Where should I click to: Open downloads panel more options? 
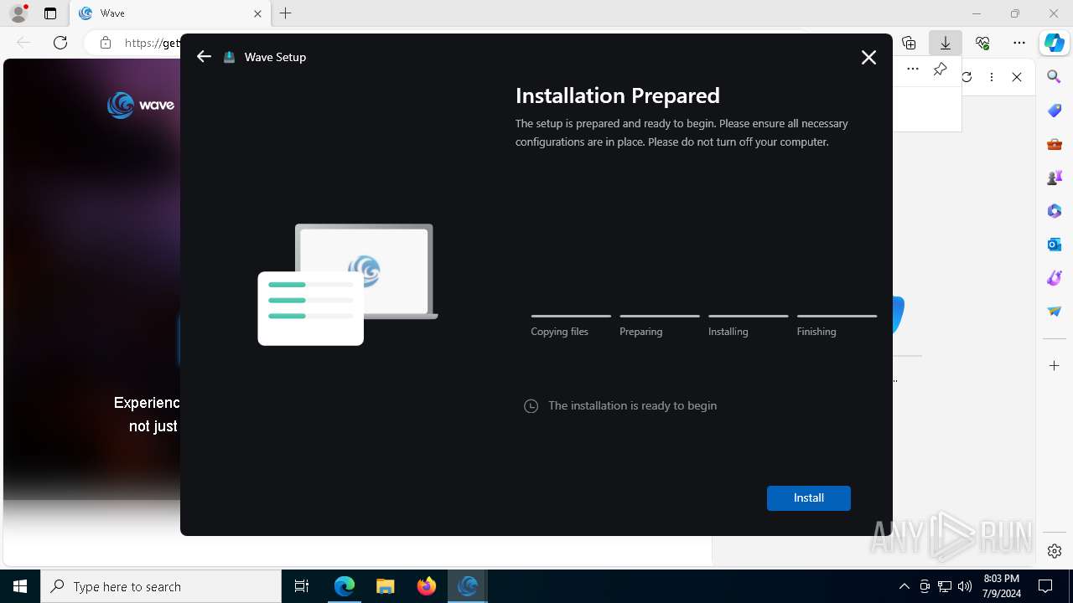point(913,70)
